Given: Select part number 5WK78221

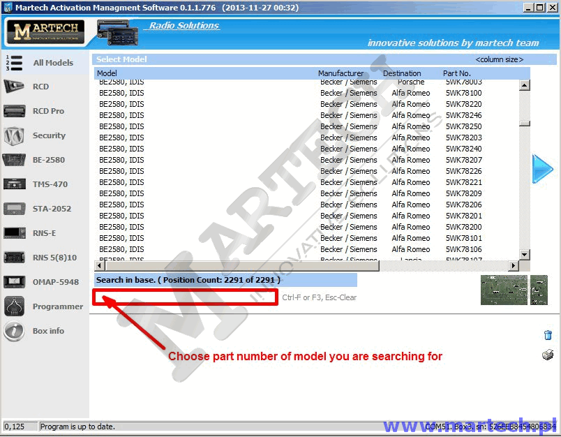Looking at the screenshot, I should 464,182.
